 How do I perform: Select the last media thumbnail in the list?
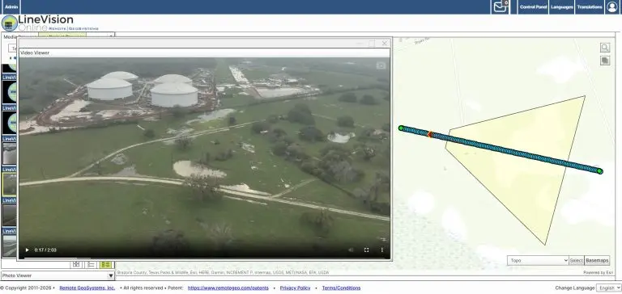pyautogui.click(x=10, y=246)
